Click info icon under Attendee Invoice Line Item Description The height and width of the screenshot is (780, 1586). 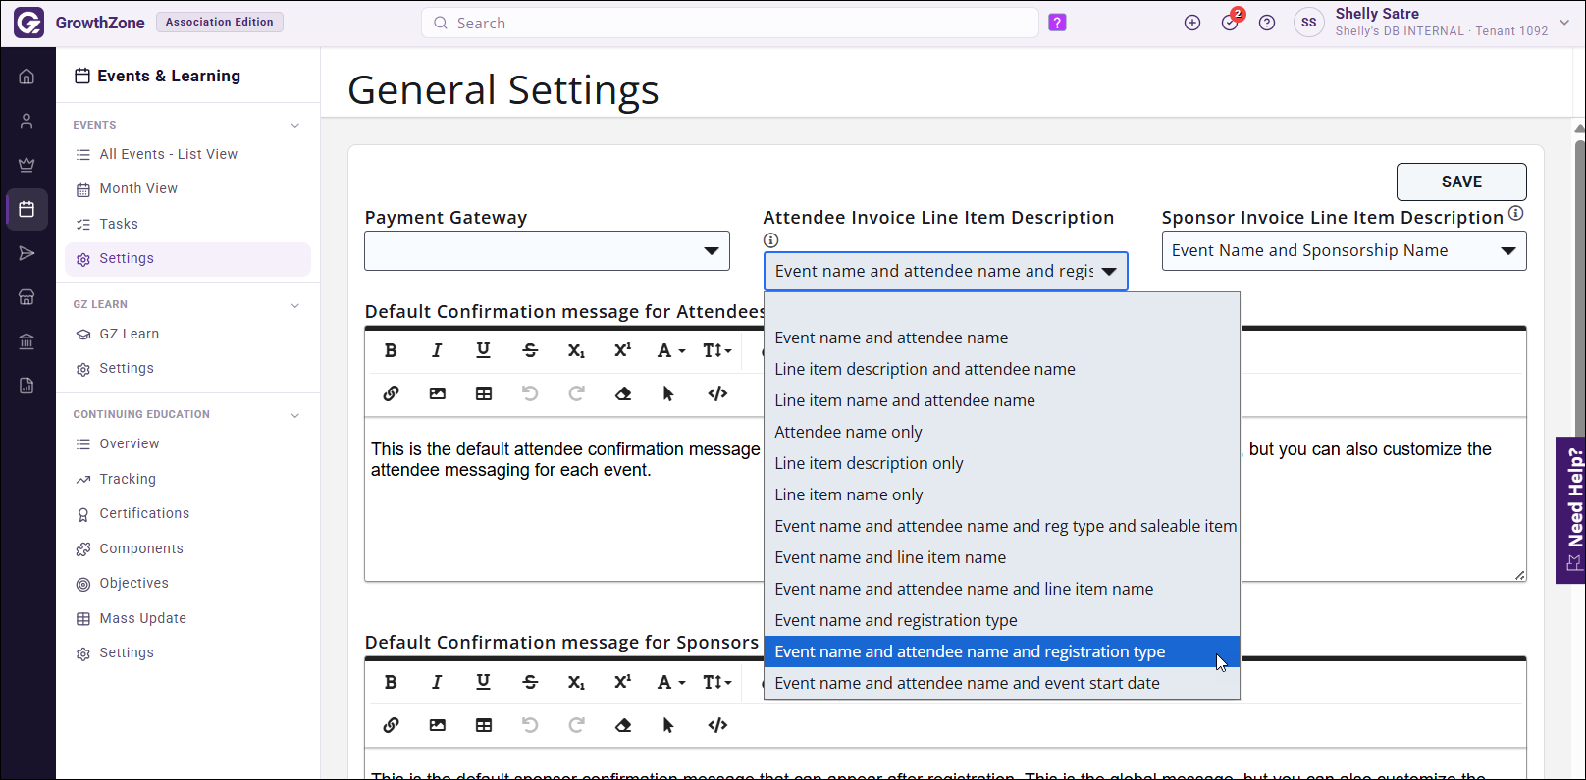(x=771, y=240)
